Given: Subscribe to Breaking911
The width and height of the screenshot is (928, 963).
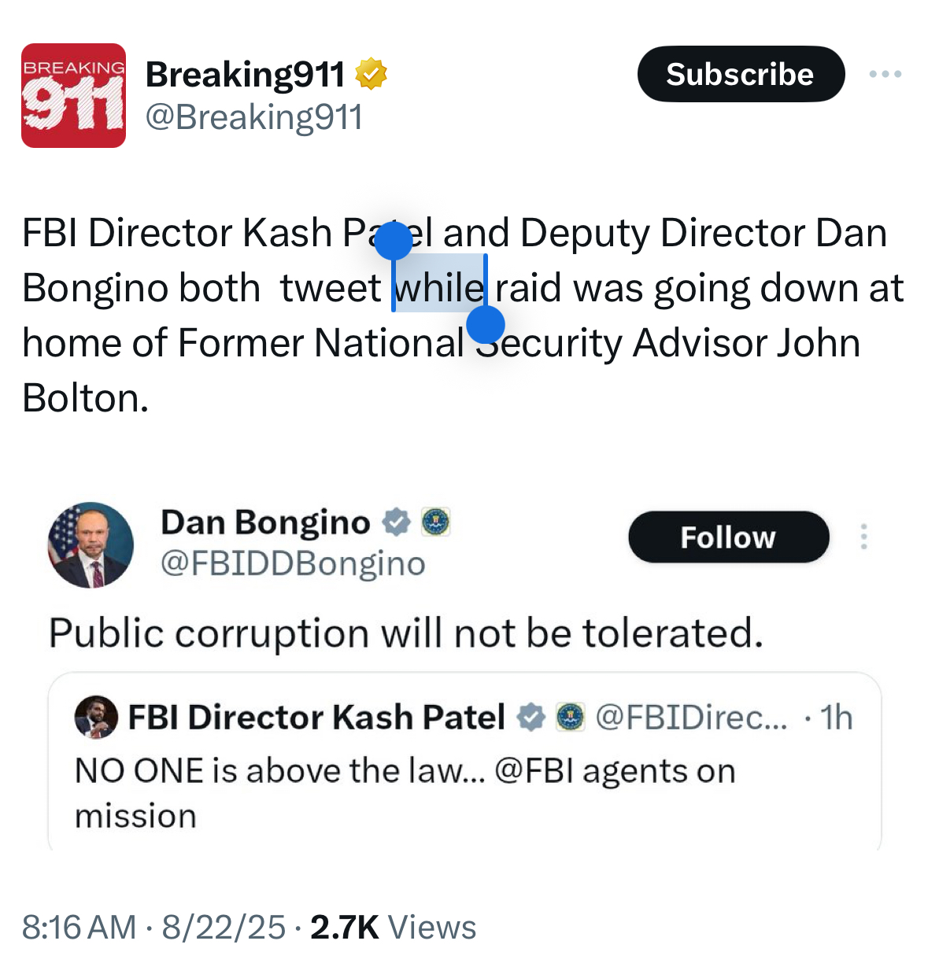Looking at the screenshot, I should [741, 74].
